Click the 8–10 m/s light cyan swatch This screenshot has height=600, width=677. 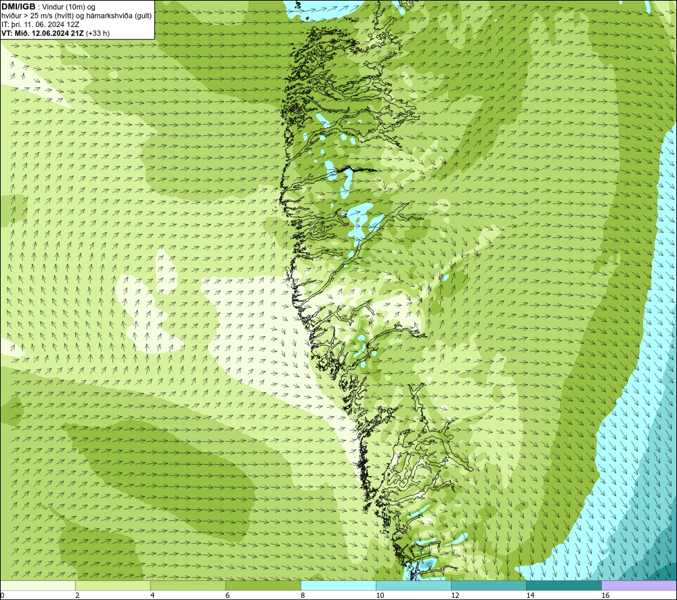(x=338, y=585)
